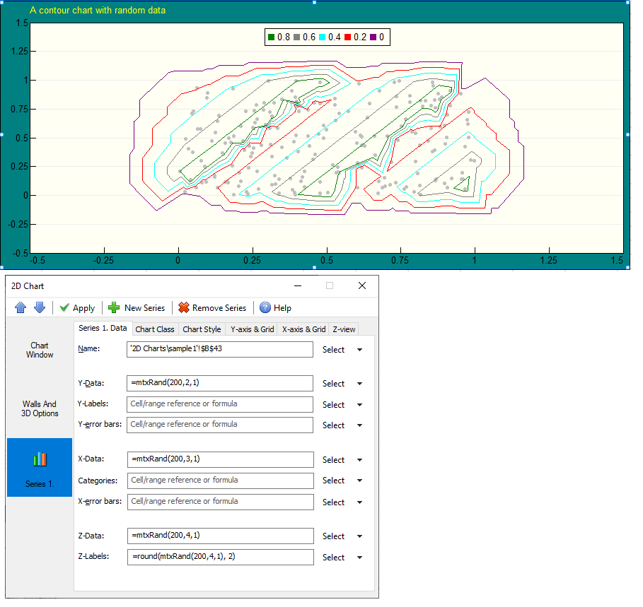Select the Series 1 bar chart icon

pos(40,460)
